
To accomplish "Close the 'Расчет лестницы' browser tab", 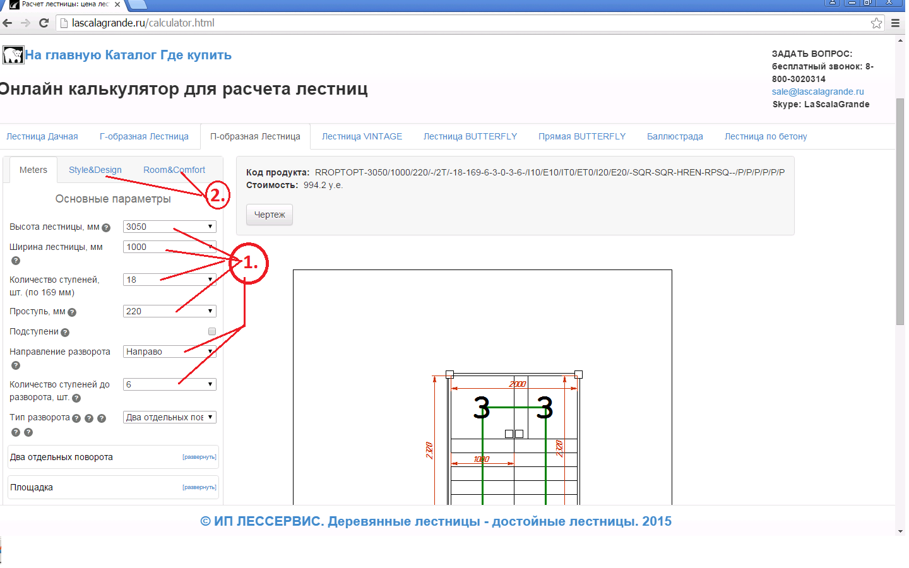I will (117, 4).
